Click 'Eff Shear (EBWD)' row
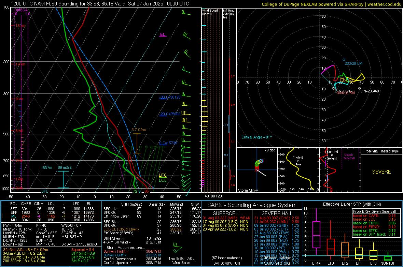Viewport: 403px width, 267px height. 152,233
